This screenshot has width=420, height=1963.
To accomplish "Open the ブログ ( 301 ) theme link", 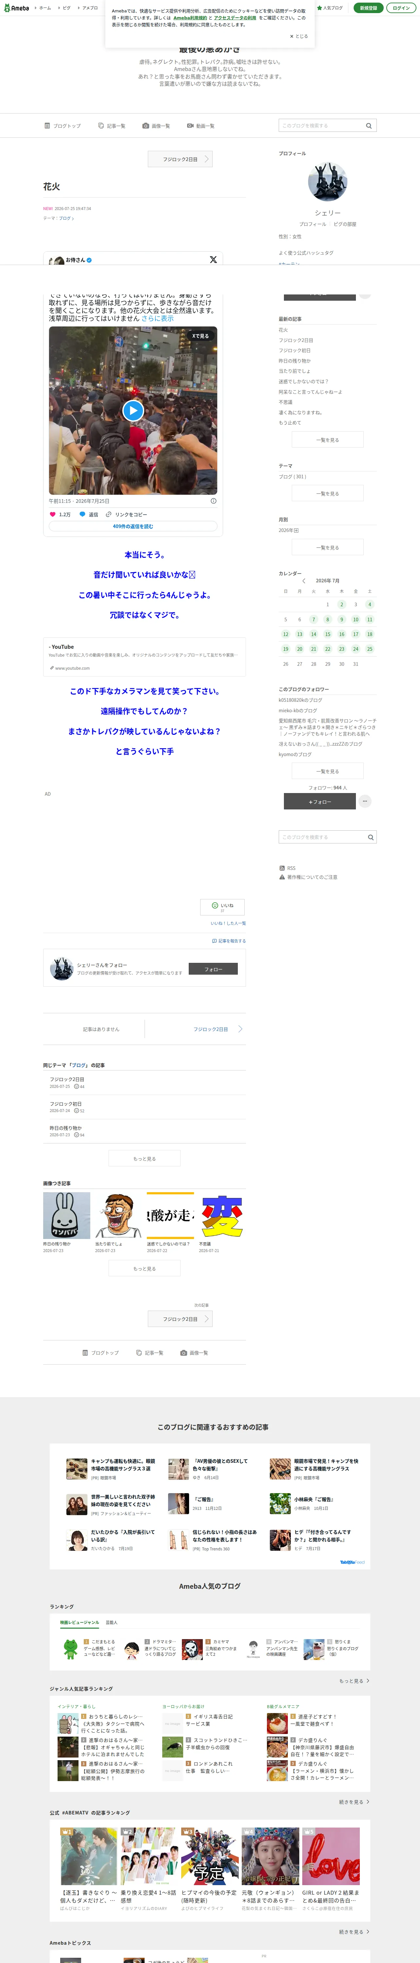I will coord(292,477).
